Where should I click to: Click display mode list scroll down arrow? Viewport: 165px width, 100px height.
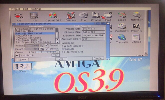pyautogui.click(x=57, y=42)
